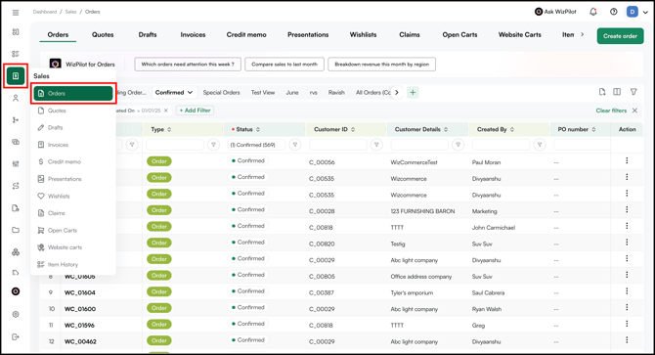Click filter icon in Customer ID column
Screen dimensions: 655x355
pos(376,145)
